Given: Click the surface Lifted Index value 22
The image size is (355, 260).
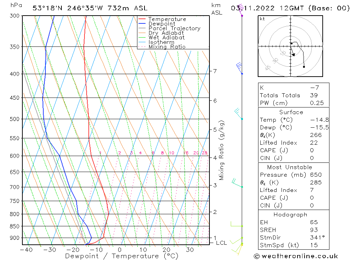Looking at the screenshot, I should (x=314, y=143).
